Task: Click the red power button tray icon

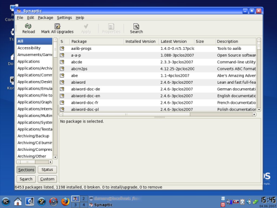Action: [223, 205]
